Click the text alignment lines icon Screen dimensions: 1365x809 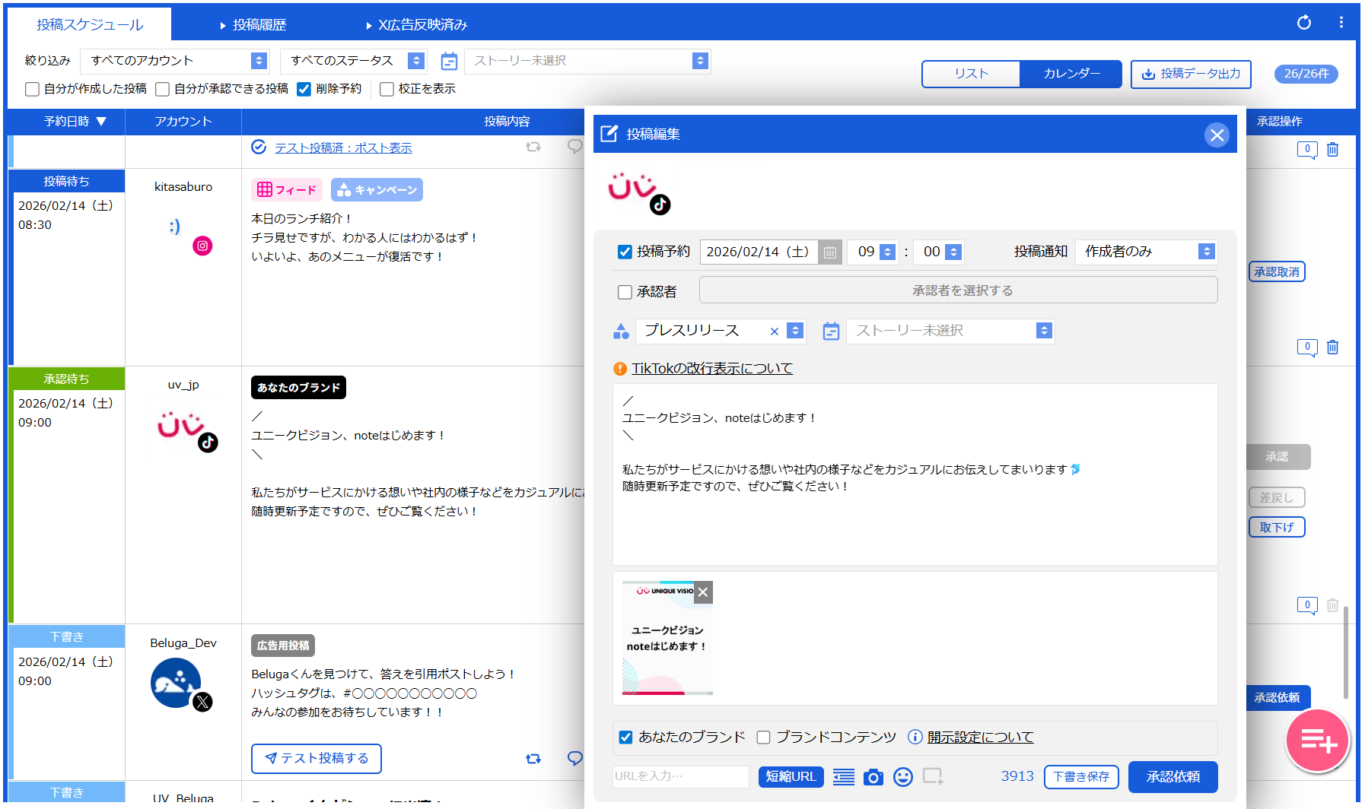pyautogui.click(x=843, y=777)
